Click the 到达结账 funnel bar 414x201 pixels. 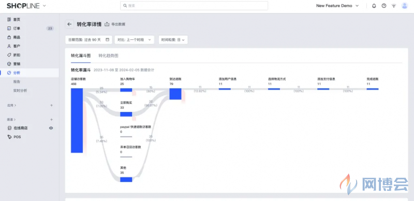[x=175, y=94]
